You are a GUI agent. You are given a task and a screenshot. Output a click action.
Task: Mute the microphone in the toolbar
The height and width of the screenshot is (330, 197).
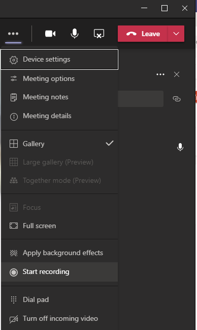(75, 34)
